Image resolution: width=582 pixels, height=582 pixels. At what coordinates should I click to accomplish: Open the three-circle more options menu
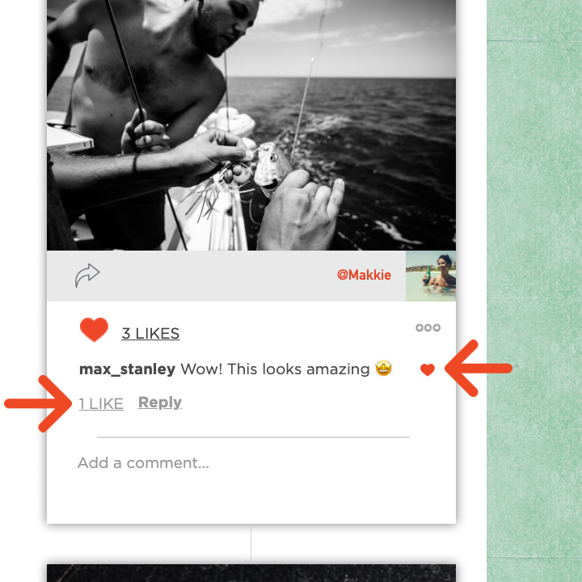(428, 327)
